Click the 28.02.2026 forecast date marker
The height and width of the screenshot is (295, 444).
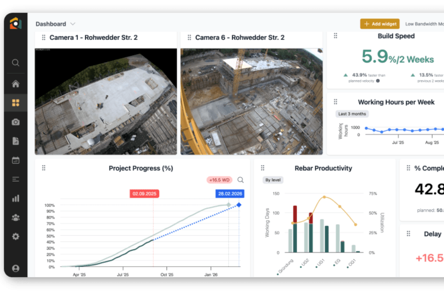[230, 194]
